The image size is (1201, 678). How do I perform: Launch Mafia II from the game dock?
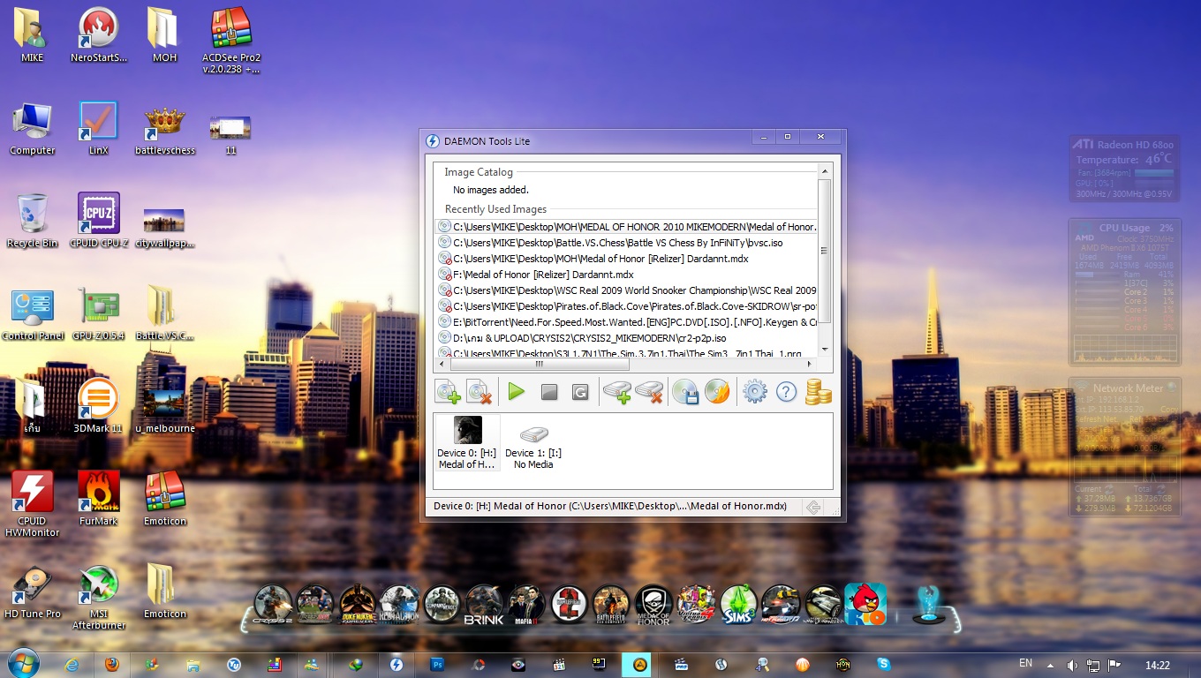(x=526, y=605)
